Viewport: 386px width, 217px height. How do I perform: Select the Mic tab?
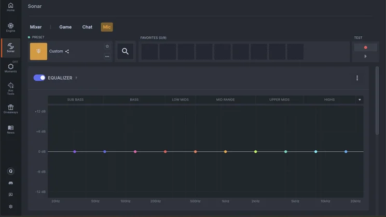pos(107,27)
